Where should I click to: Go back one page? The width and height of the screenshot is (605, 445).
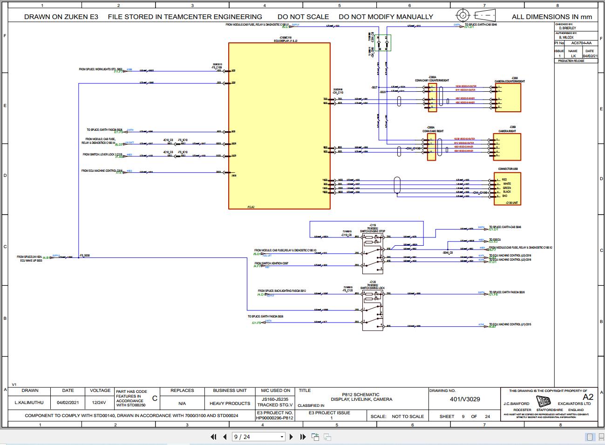pyautogui.click(x=225, y=437)
